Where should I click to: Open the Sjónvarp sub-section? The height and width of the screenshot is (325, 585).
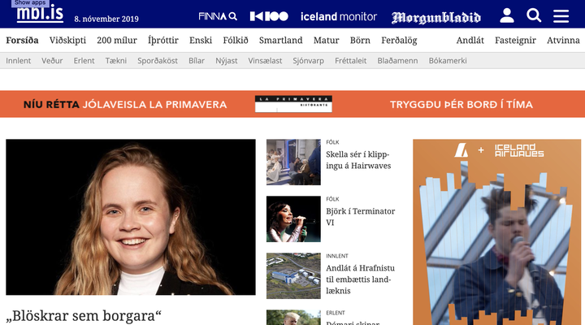[x=308, y=60]
